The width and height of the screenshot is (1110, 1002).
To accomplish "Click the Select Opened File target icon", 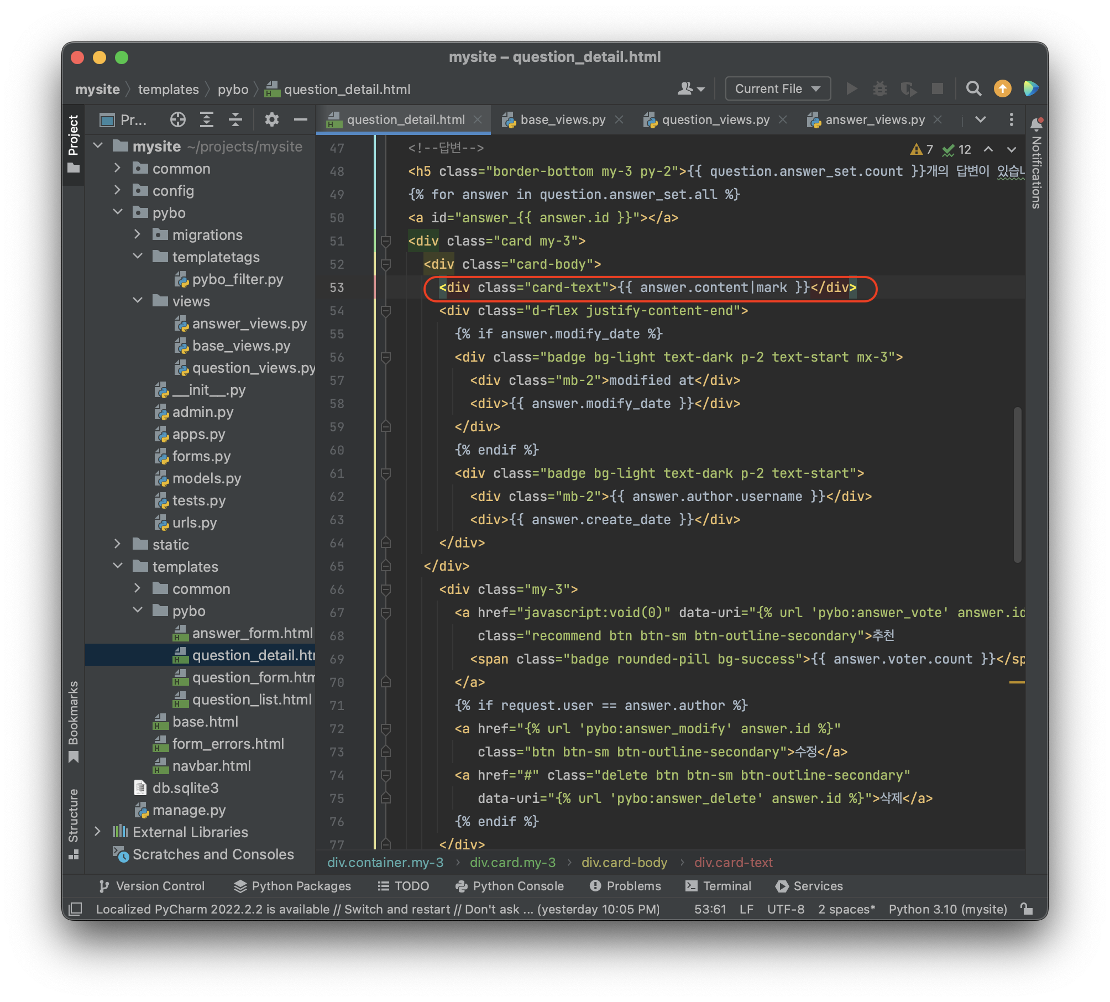I will (x=177, y=119).
